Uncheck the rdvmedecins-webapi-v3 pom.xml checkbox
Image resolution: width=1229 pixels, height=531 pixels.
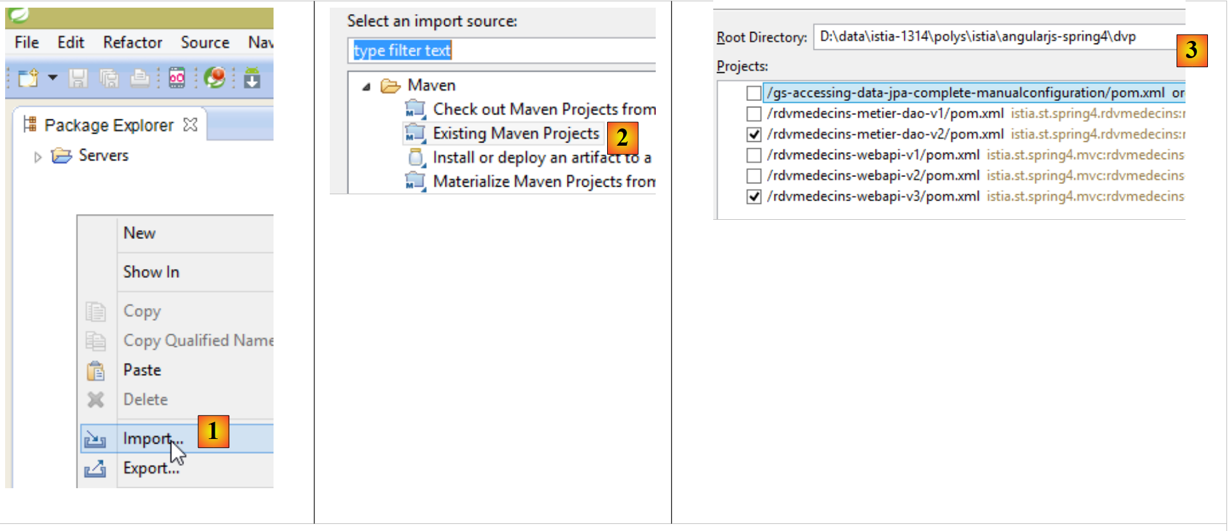pos(754,196)
